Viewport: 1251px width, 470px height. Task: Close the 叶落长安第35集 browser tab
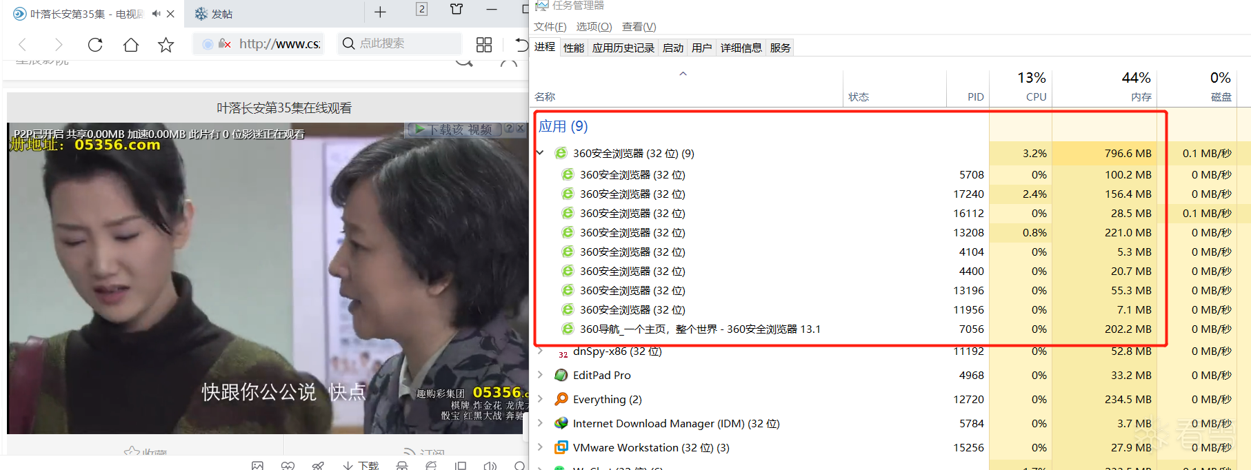click(171, 13)
